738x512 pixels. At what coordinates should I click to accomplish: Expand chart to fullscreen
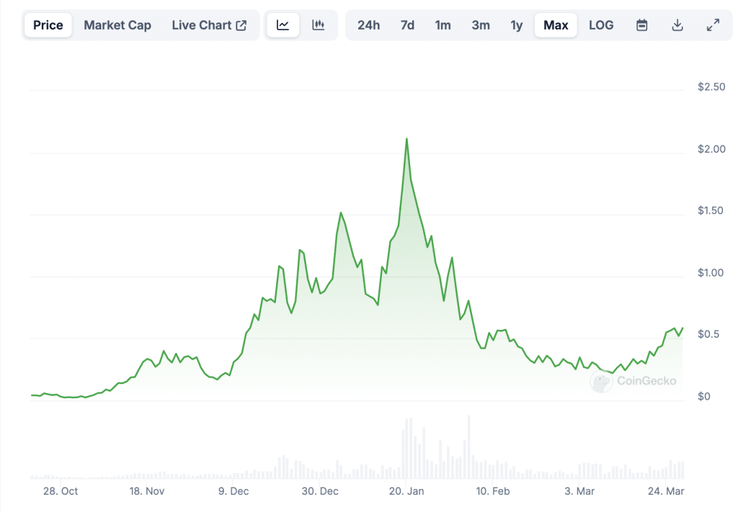pos(713,25)
